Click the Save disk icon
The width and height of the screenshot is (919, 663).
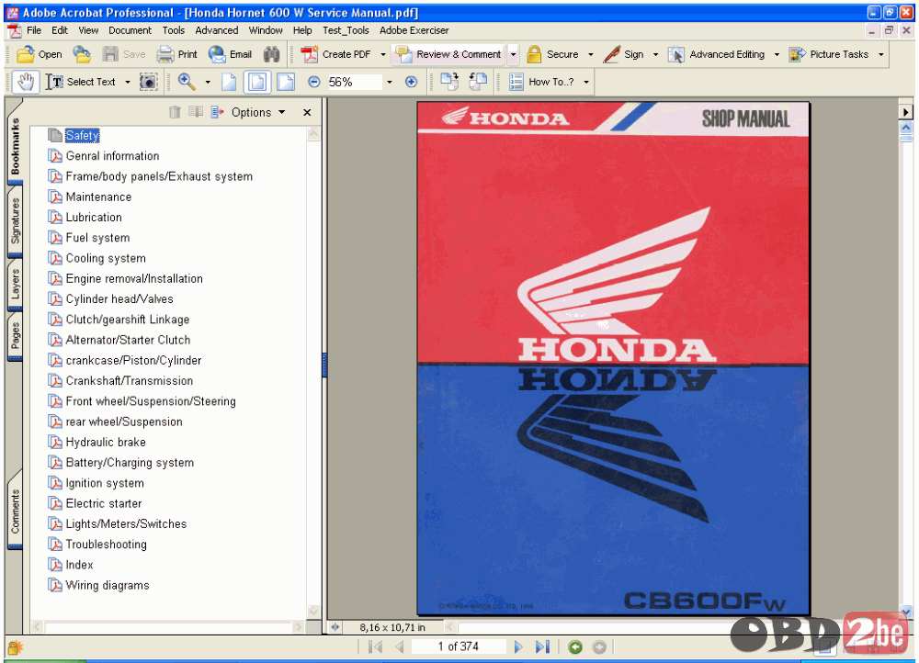point(110,54)
